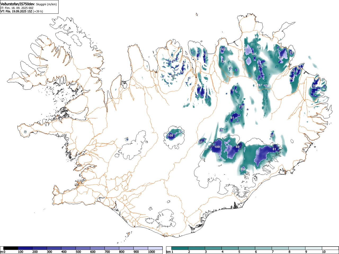Click the visibility value '125' on the map

tap(280, 58)
